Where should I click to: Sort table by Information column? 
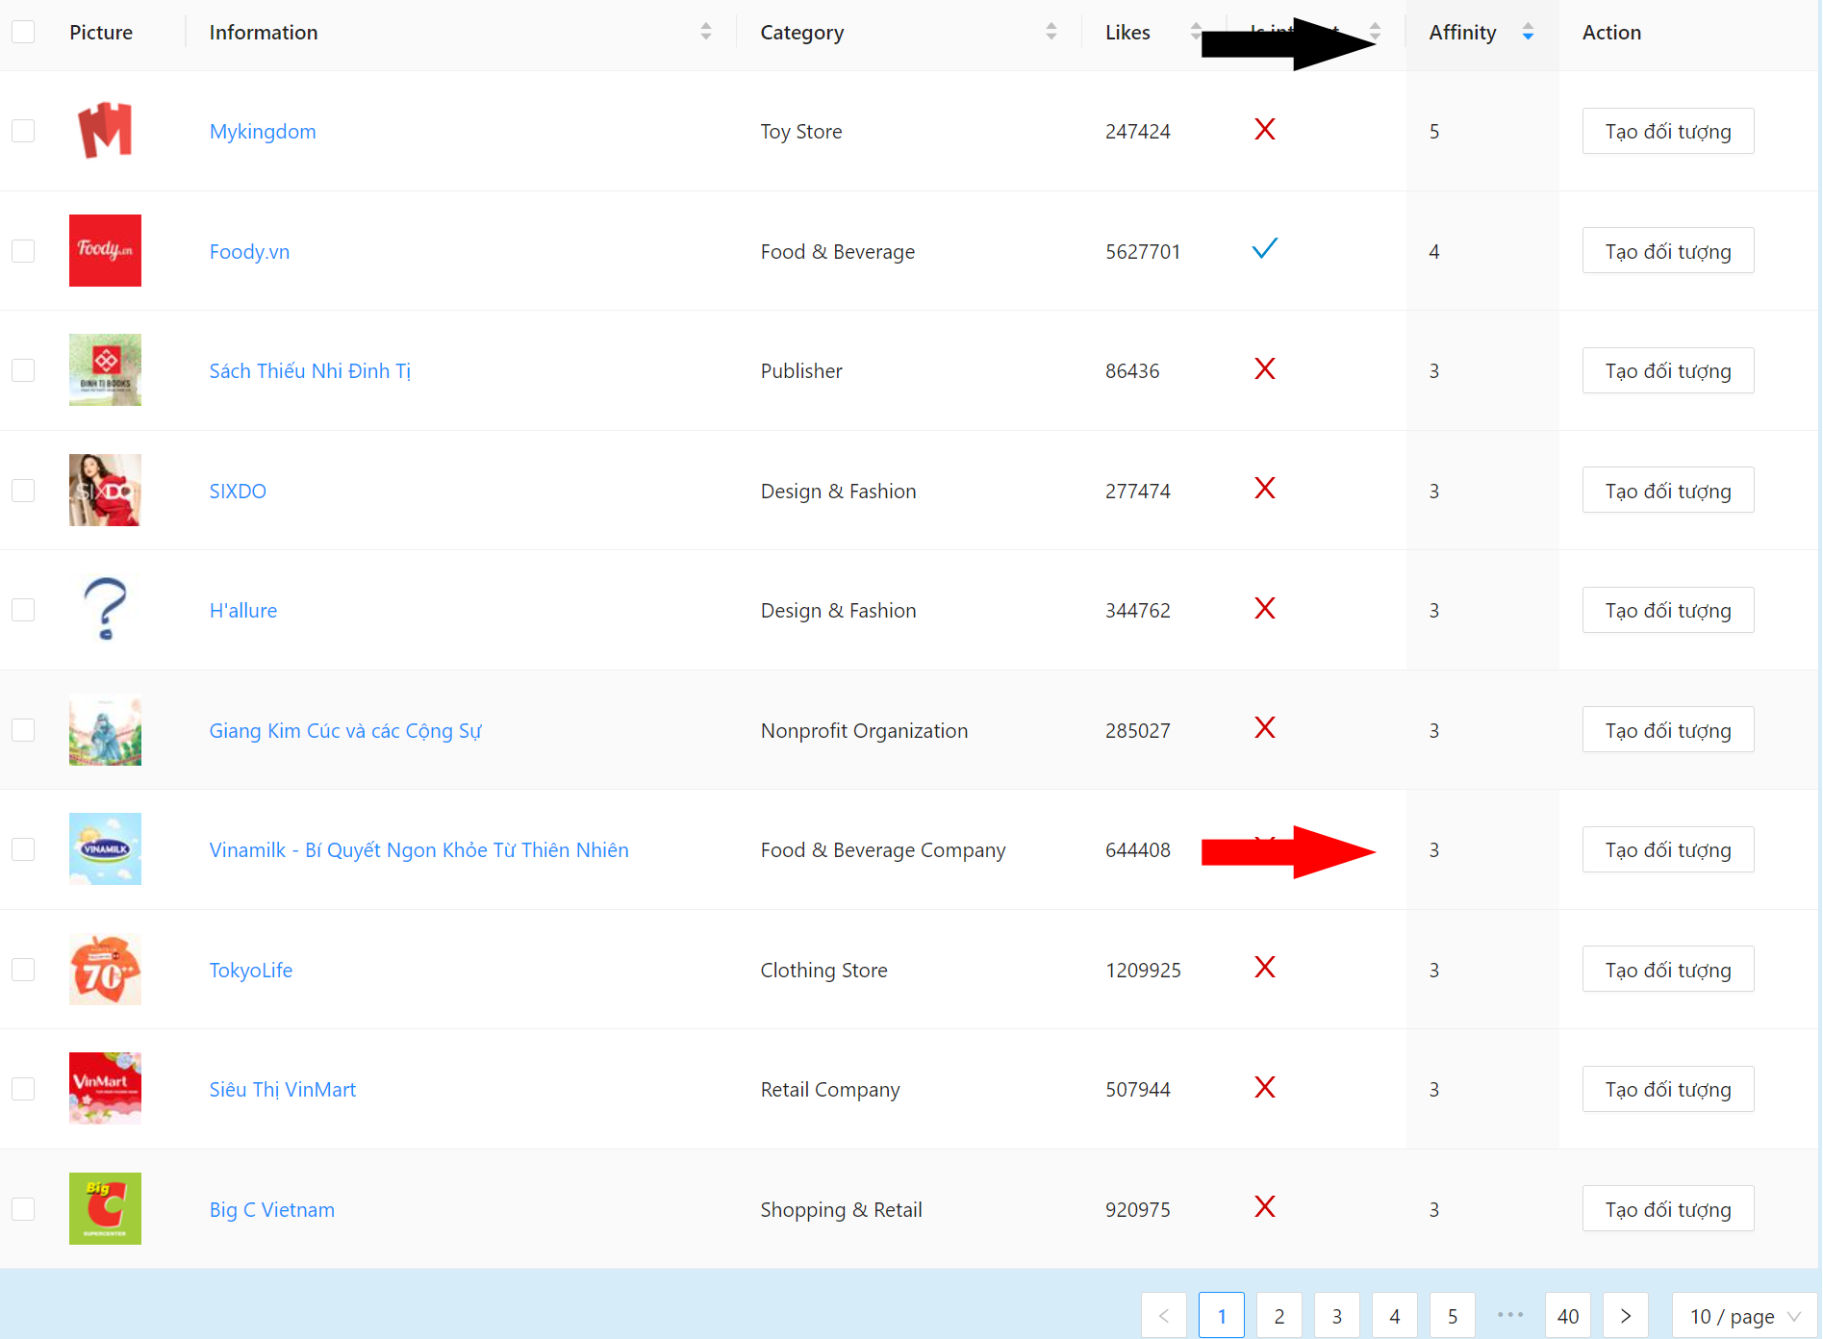click(706, 32)
